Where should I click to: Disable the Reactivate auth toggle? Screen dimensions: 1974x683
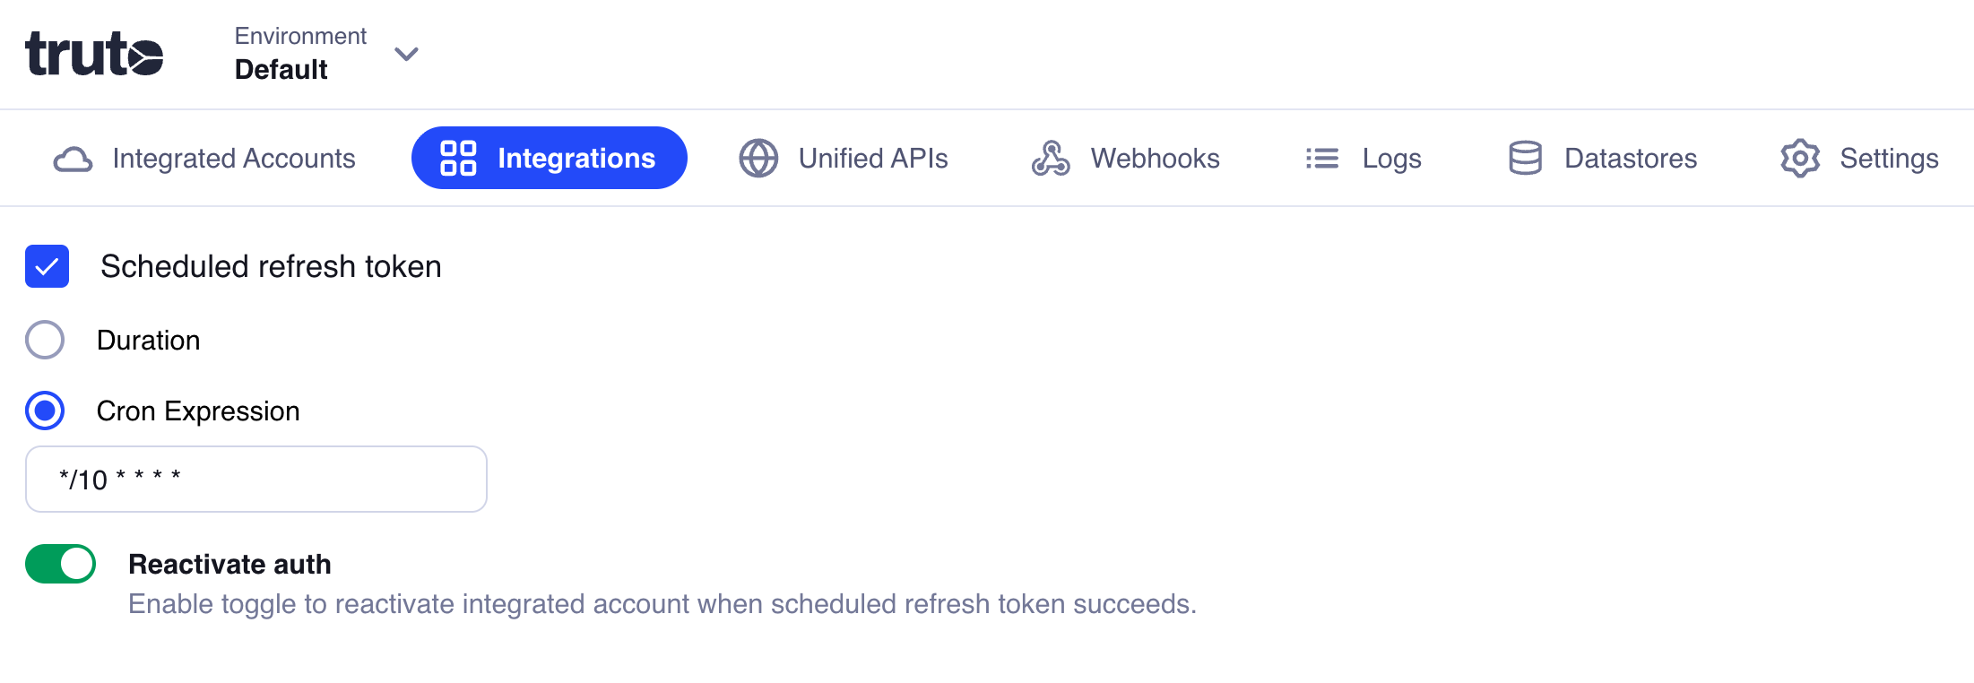click(x=61, y=564)
